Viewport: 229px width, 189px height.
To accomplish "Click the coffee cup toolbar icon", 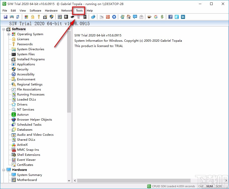I will pyautogui.click(x=149, y=17).
